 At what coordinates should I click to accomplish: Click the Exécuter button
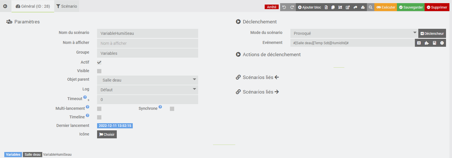385,7
